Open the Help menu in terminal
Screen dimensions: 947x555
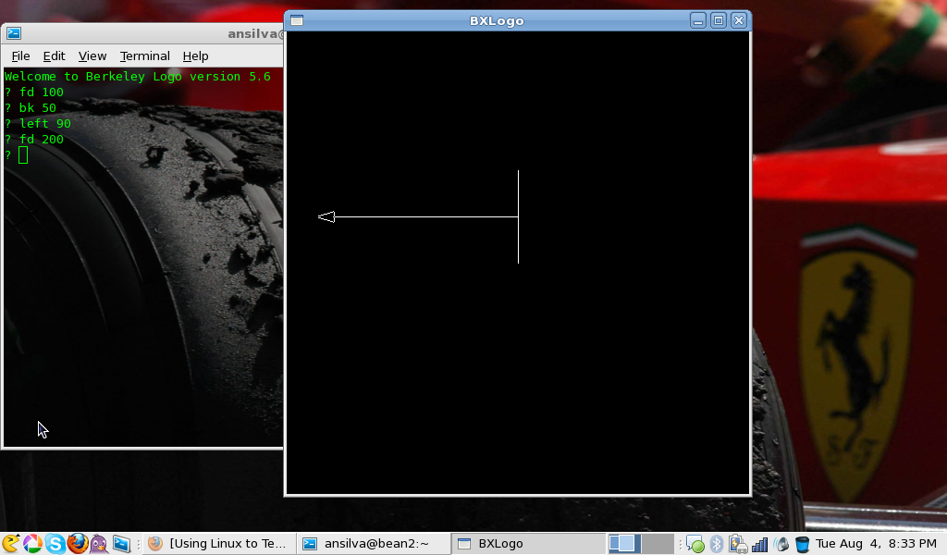195,56
